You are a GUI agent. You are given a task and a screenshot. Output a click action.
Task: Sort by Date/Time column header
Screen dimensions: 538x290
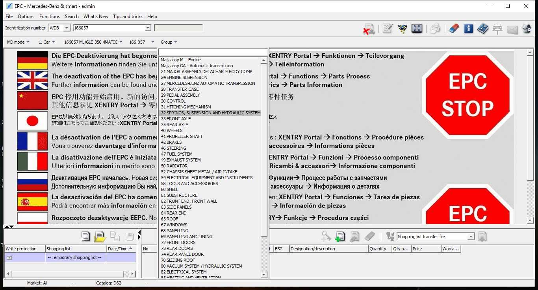(x=121, y=249)
